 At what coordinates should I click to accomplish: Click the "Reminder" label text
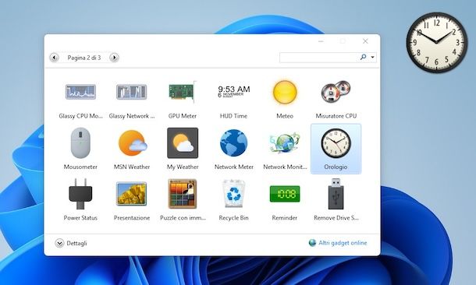[285, 218]
